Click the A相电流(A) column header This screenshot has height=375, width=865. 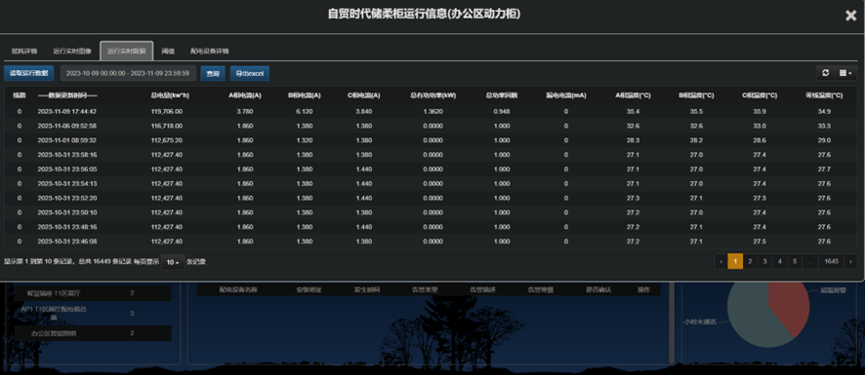click(x=245, y=95)
